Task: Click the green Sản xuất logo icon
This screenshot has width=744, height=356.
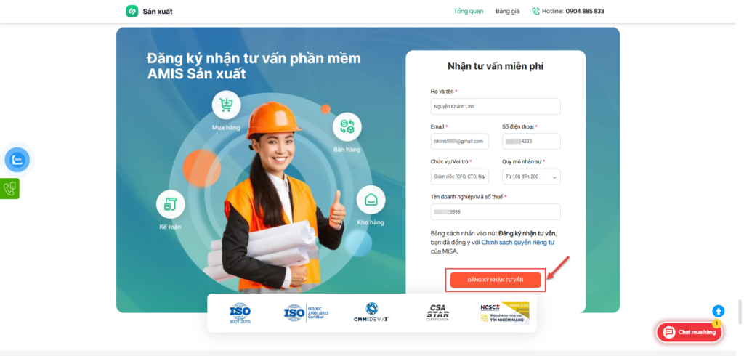Action: tap(132, 11)
